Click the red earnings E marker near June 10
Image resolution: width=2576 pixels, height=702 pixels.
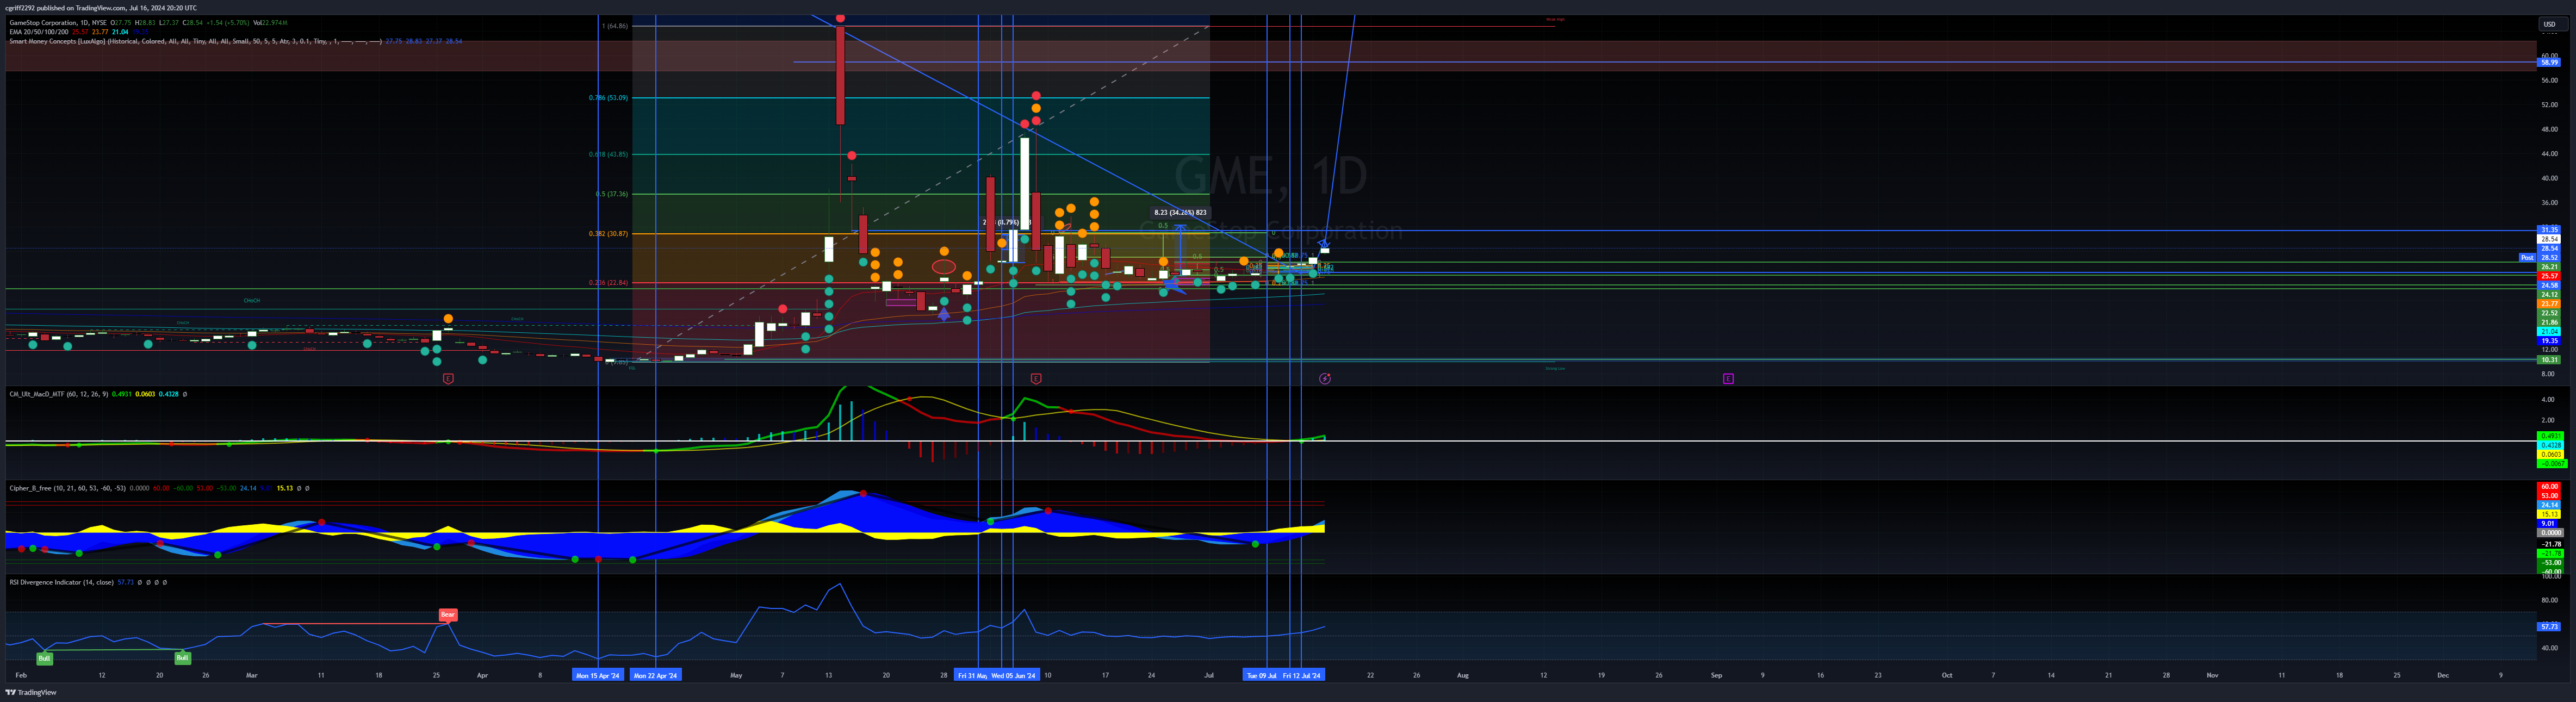1036,379
